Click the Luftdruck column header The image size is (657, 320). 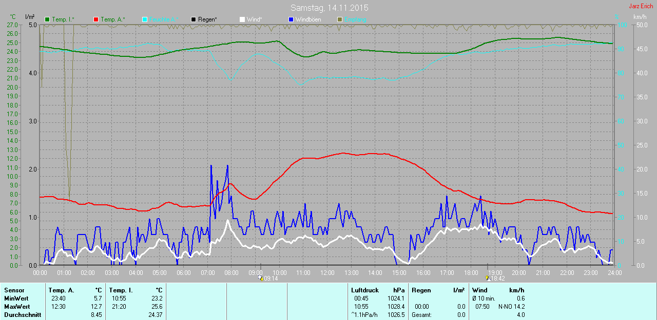point(364,290)
